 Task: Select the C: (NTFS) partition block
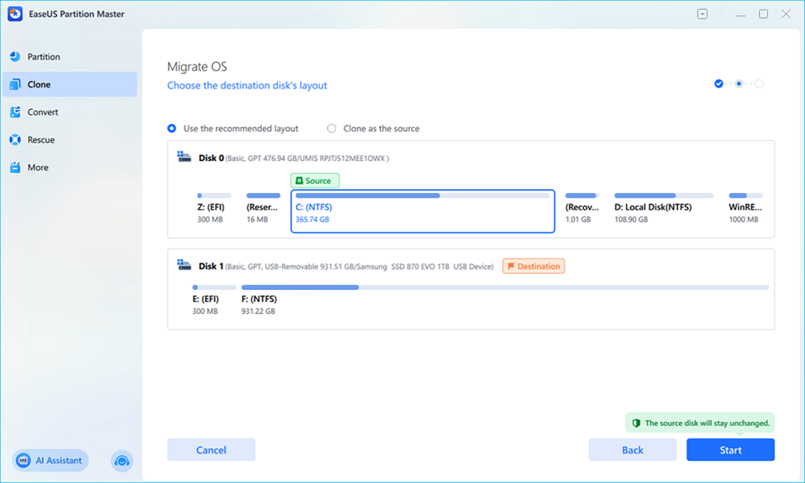[x=423, y=211]
